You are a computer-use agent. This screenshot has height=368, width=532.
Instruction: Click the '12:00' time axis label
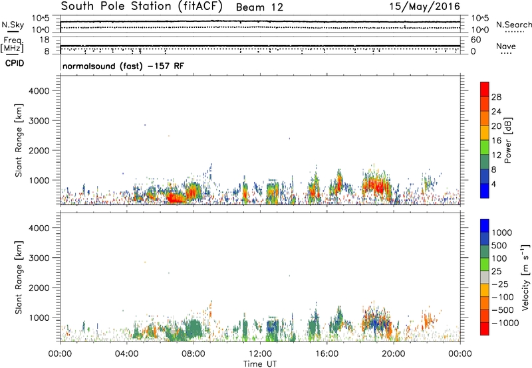pyautogui.click(x=260, y=354)
